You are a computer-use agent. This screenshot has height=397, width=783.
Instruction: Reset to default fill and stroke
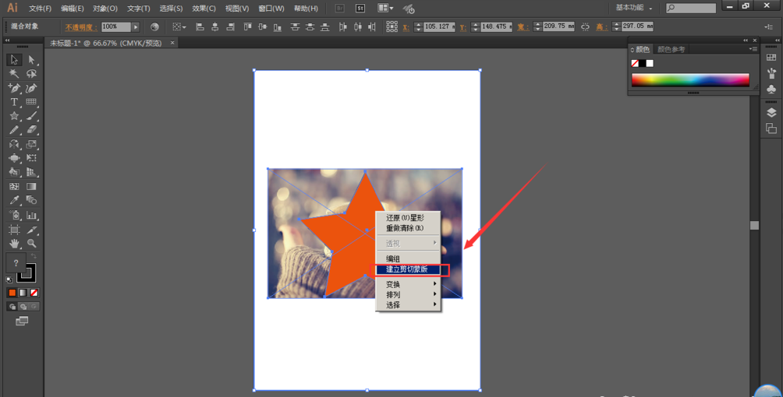[x=9, y=279]
